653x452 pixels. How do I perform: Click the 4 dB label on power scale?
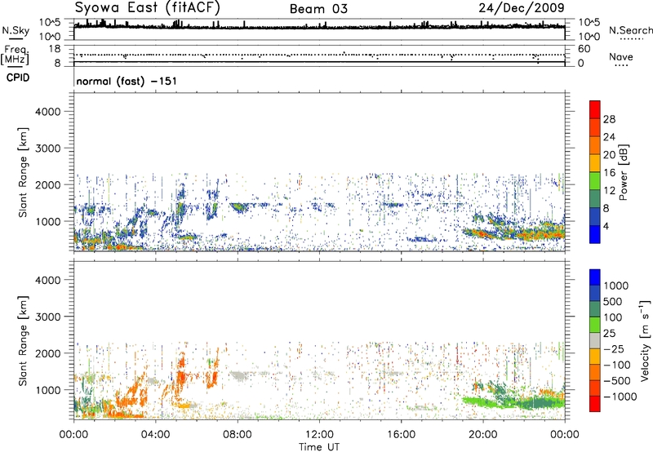606,227
